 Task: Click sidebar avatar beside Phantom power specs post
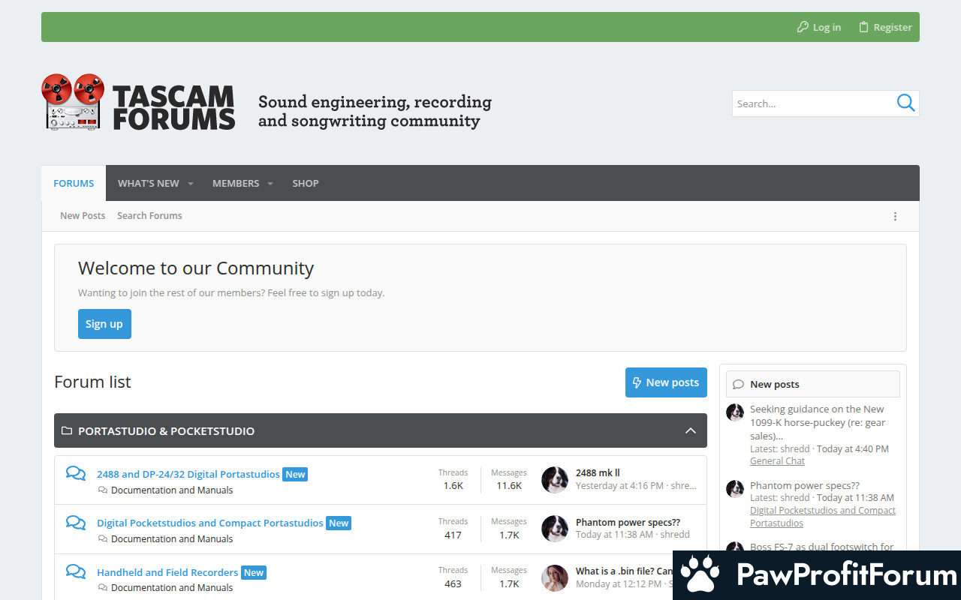coord(735,489)
